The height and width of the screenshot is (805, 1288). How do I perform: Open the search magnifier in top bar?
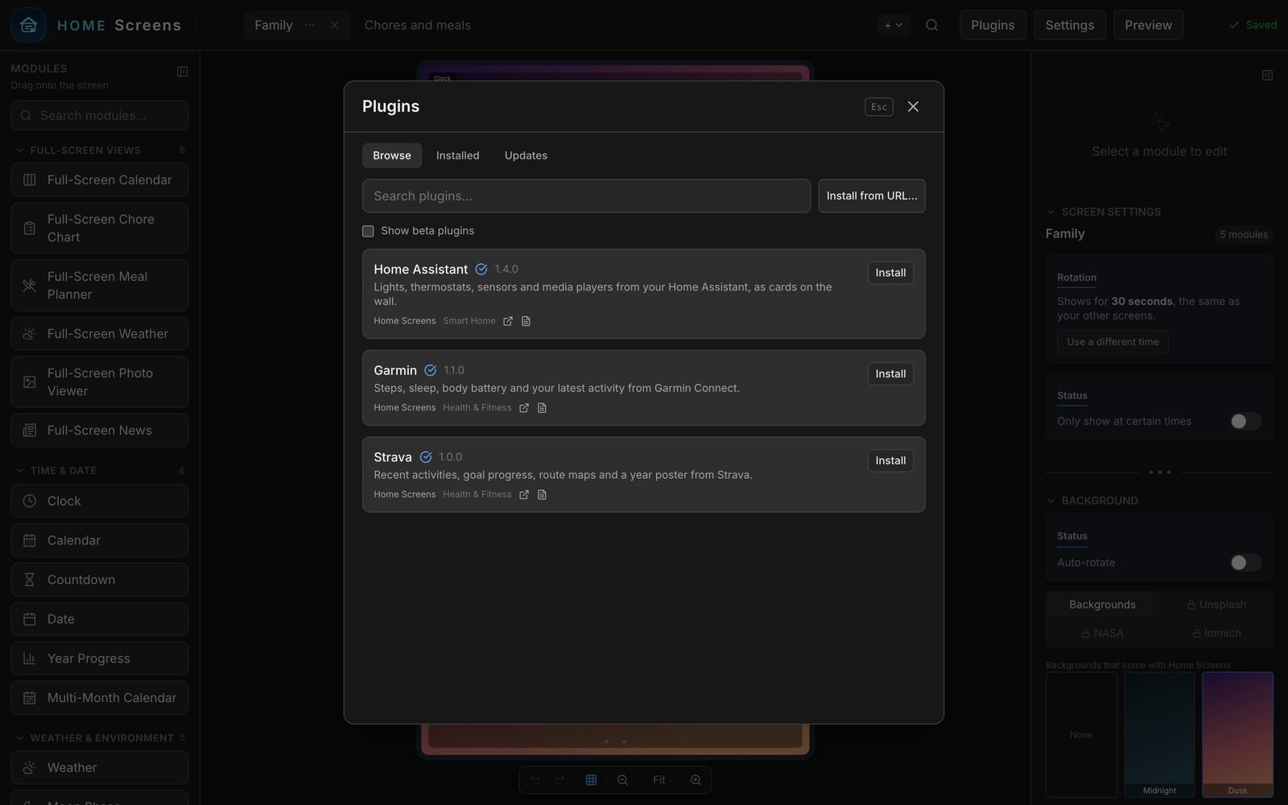(x=931, y=25)
